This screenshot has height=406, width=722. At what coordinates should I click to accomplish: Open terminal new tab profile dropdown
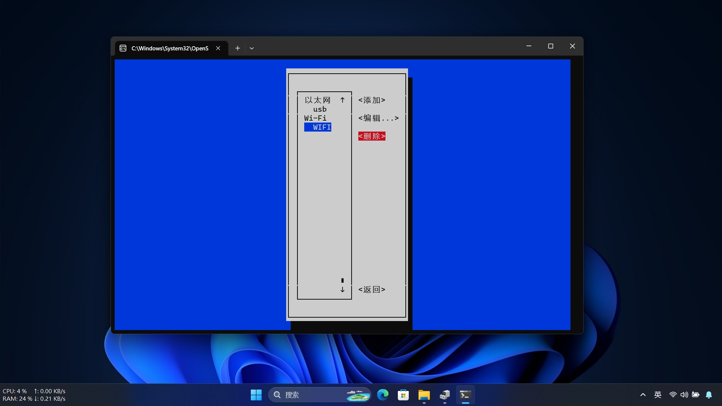(252, 48)
